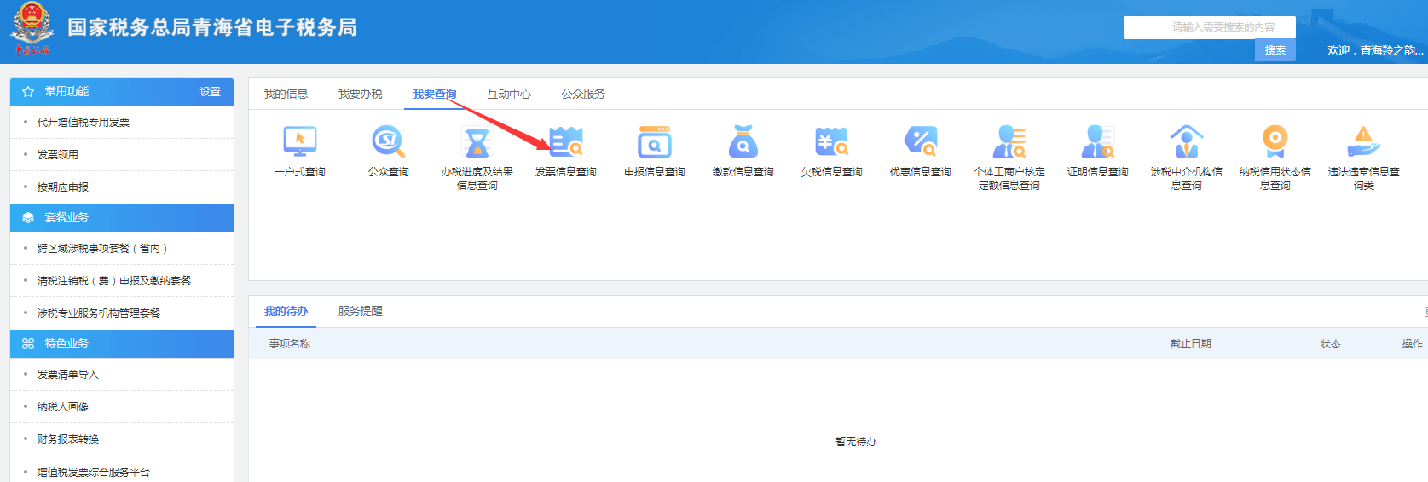Open 财务报表转换 in sidebar
1428x482 pixels.
point(68,439)
